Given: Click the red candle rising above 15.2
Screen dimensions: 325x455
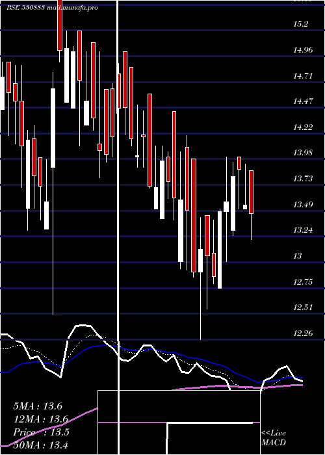Looking at the screenshot, I should [x=60, y=25].
